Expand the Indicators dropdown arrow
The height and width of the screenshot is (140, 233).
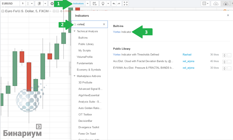pos(88,4)
